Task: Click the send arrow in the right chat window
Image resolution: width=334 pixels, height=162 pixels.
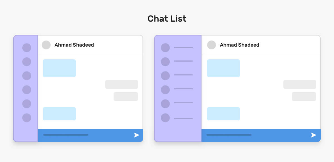Action: 314,135
